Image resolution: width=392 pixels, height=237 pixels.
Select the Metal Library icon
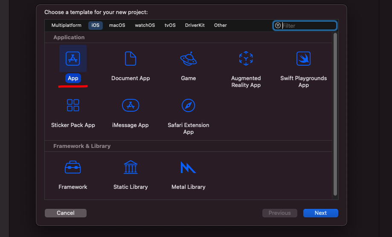188,167
